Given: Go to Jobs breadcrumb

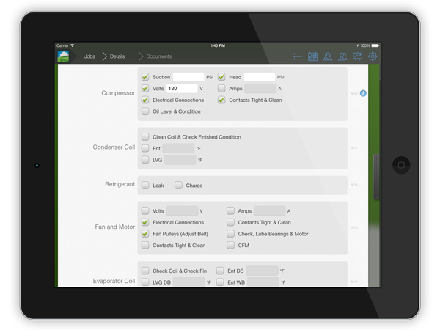Looking at the screenshot, I should click(89, 56).
